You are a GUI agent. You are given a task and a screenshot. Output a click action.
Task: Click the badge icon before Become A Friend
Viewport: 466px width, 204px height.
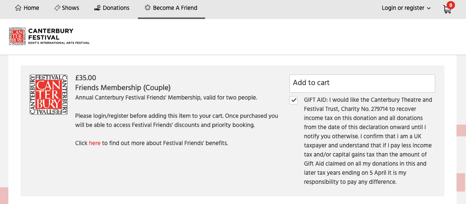point(148,8)
